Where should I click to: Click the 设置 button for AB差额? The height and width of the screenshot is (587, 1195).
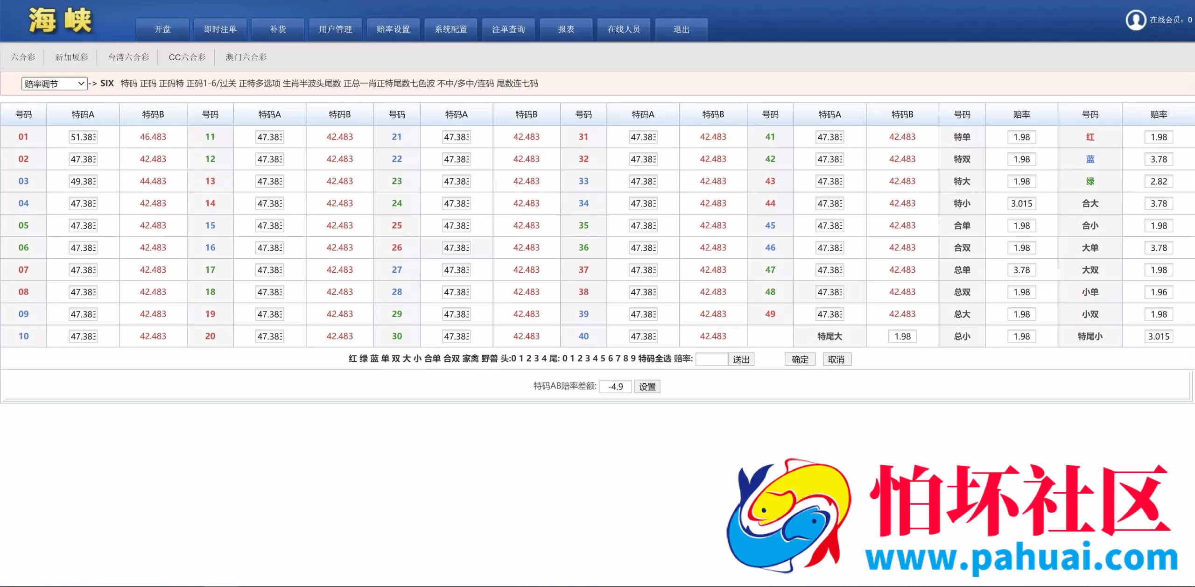pos(647,387)
